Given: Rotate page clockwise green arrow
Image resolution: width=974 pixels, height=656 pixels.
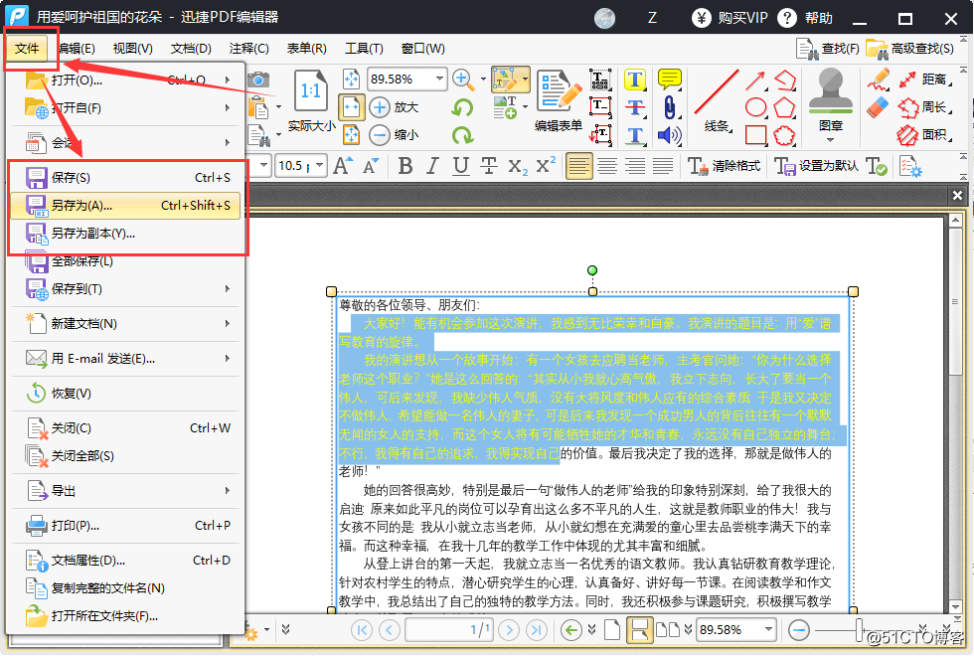Looking at the screenshot, I should [462, 134].
